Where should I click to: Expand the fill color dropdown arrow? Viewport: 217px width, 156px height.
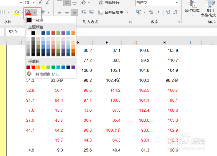22,12
